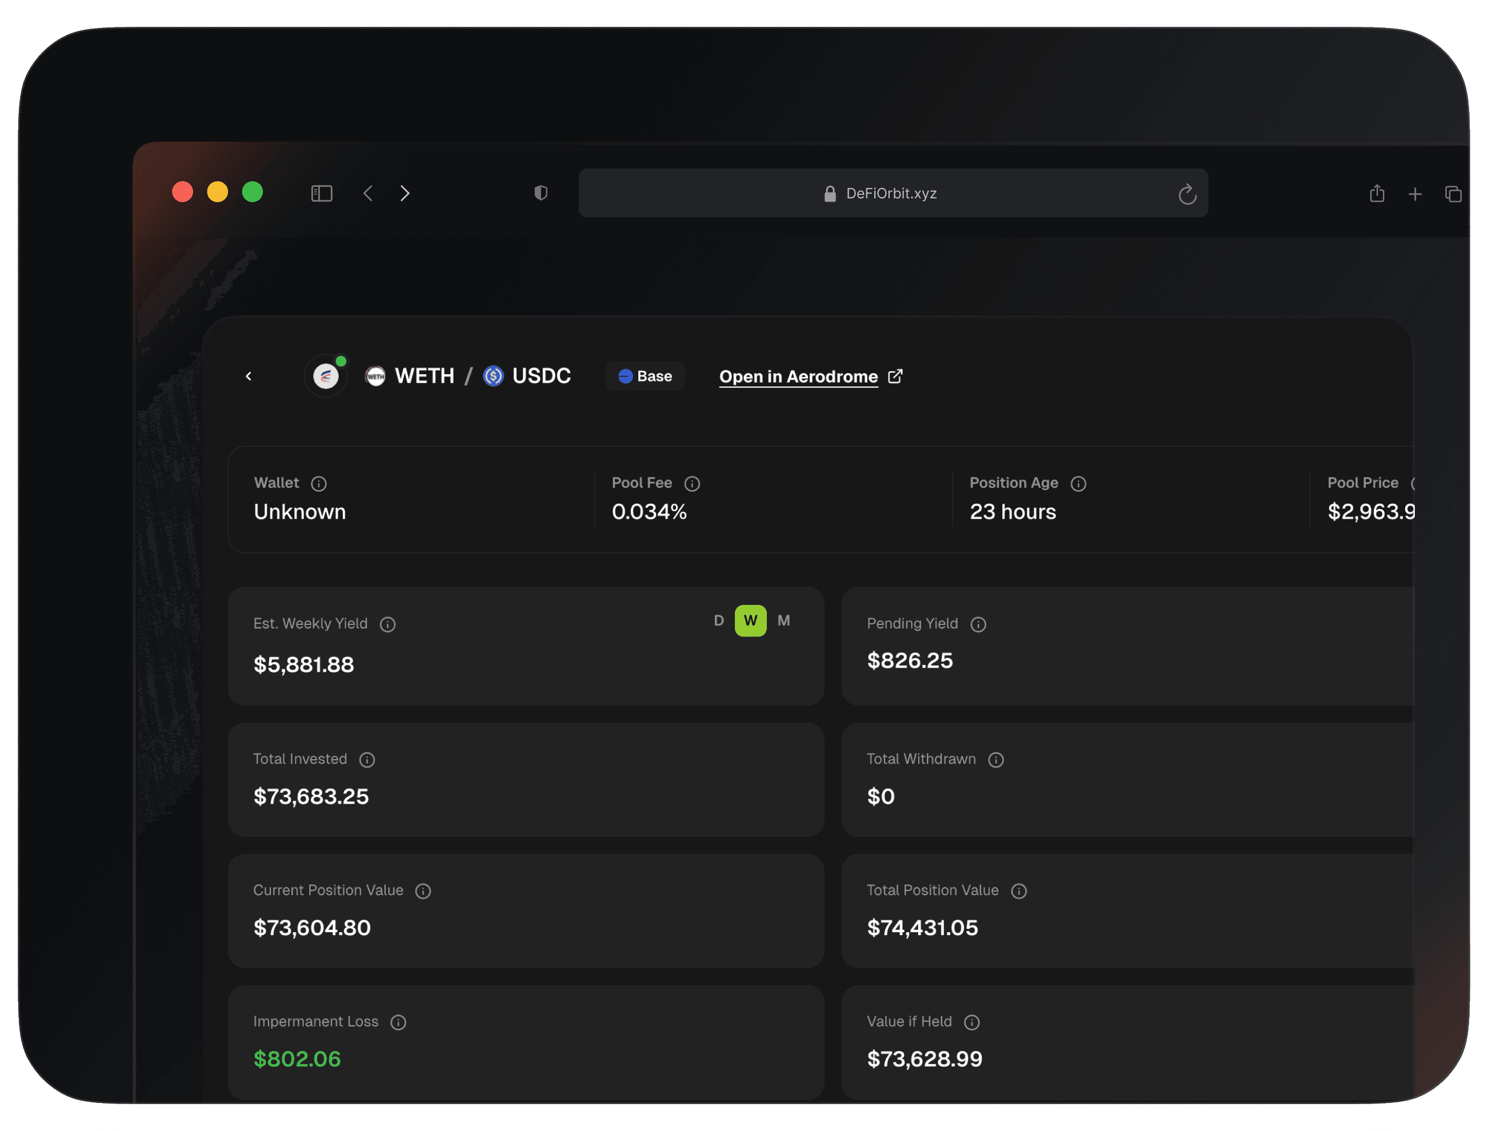Click the Base network badge

[x=645, y=376]
